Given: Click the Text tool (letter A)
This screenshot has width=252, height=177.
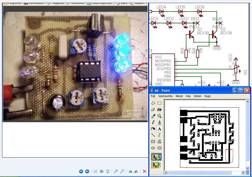Looking at the screenshot, I should [159, 129].
